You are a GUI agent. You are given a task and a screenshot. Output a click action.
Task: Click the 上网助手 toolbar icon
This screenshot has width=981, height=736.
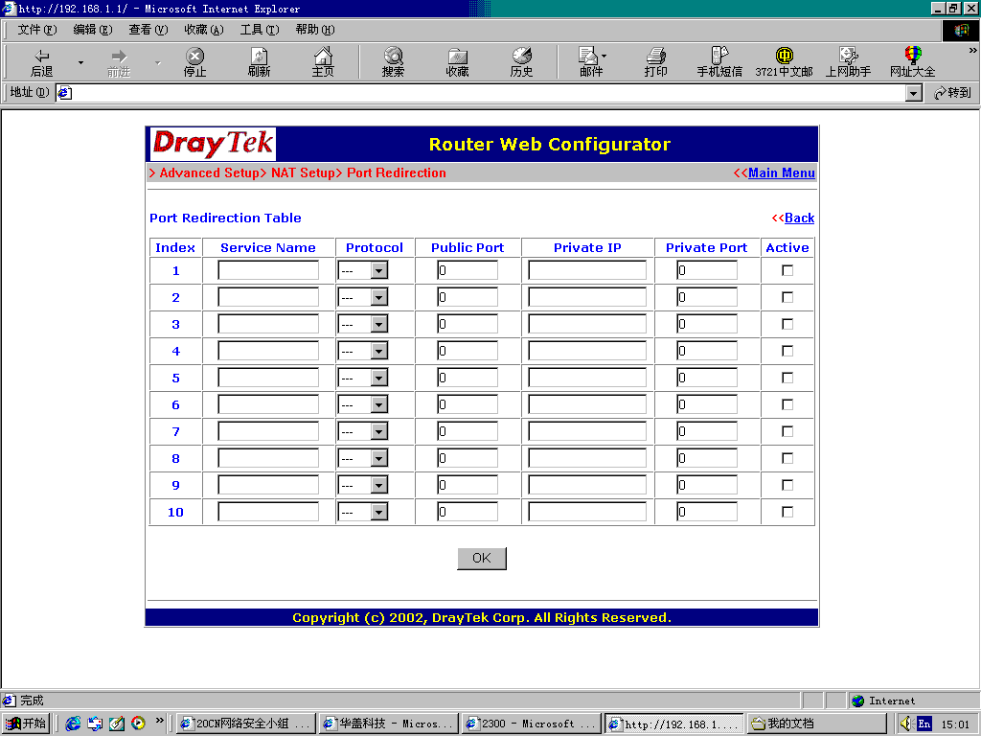pos(849,62)
